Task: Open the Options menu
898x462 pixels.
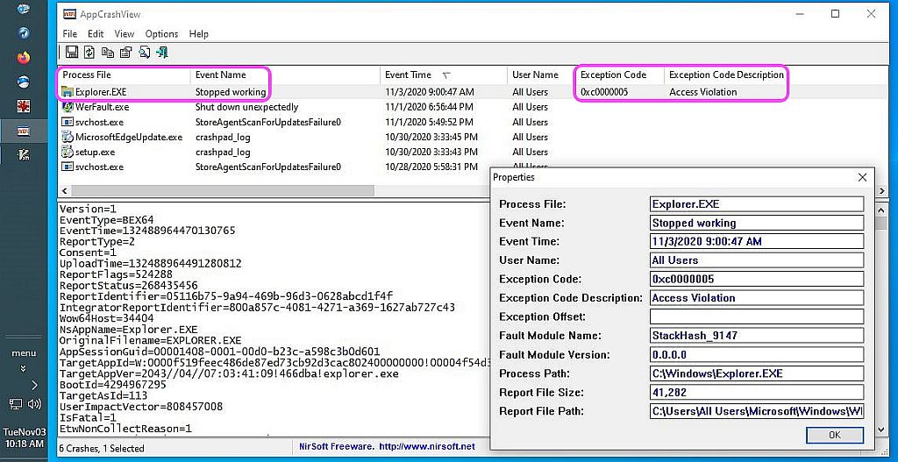Action: click(x=161, y=34)
